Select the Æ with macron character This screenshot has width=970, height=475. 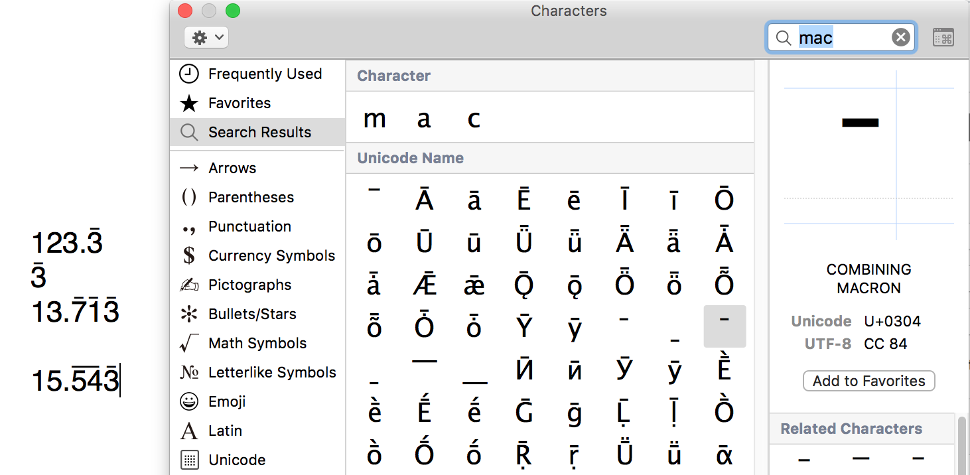tap(425, 285)
